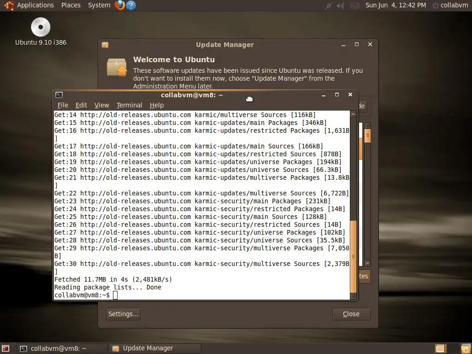
Task: Click the Get:28 karmic-security/universe Sources line
Action: click(x=200, y=240)
